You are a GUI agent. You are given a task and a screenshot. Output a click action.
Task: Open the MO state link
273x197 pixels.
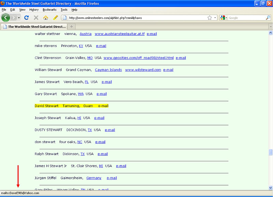tap(90, 58)
